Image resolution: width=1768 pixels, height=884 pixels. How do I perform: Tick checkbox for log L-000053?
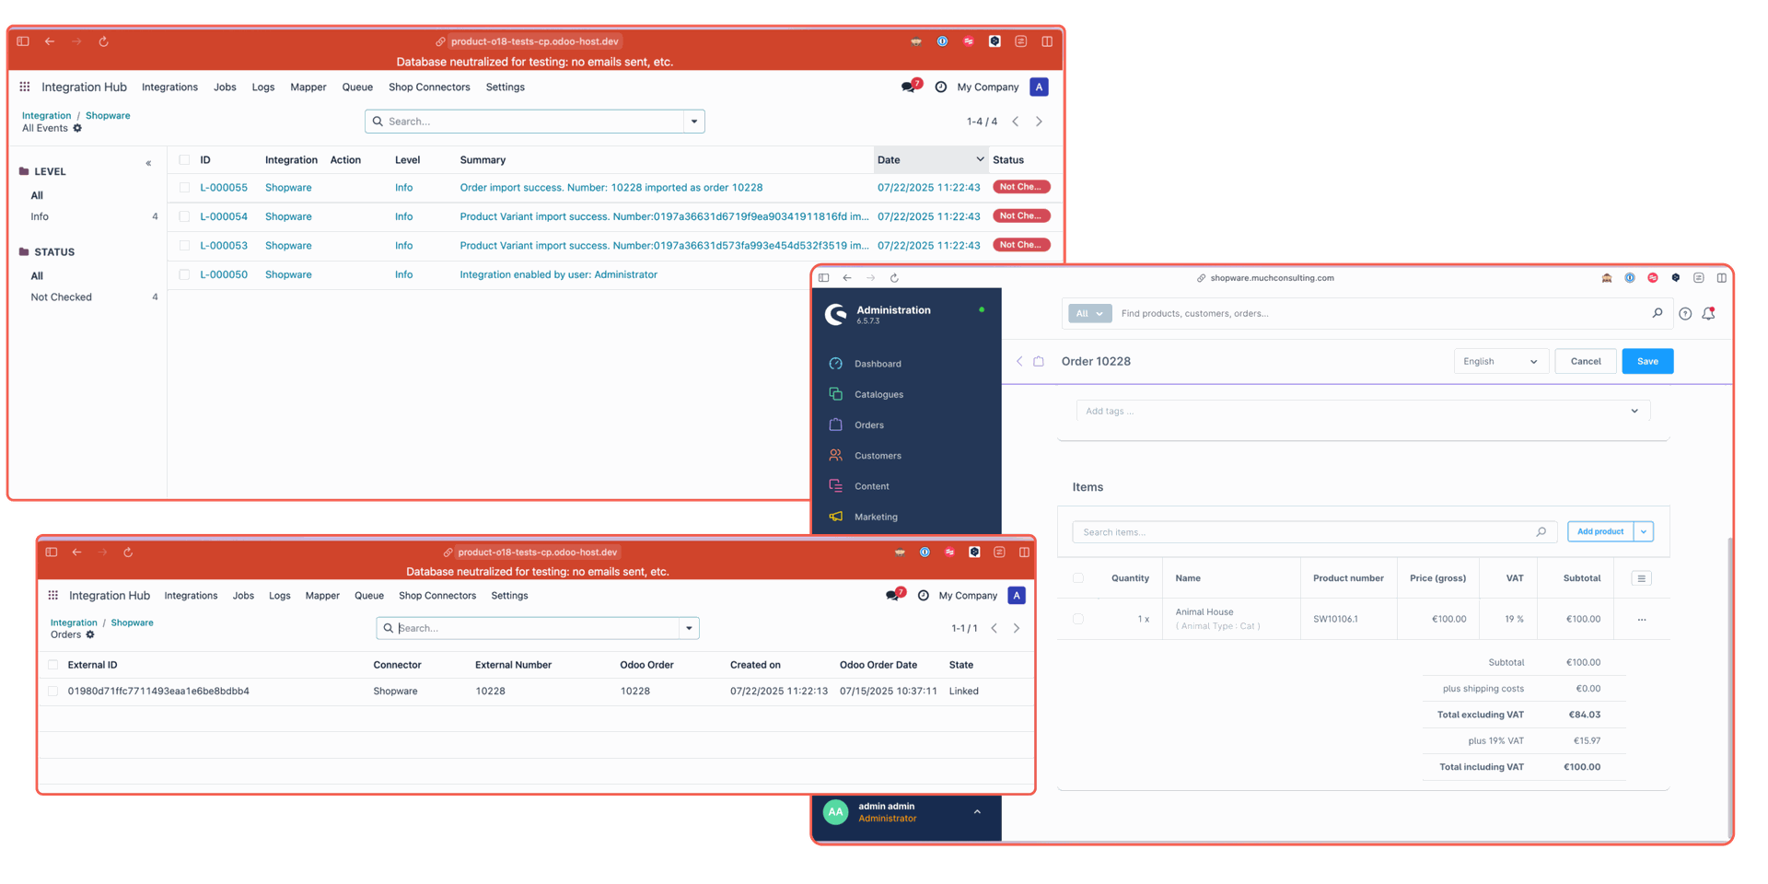point(184,246)
